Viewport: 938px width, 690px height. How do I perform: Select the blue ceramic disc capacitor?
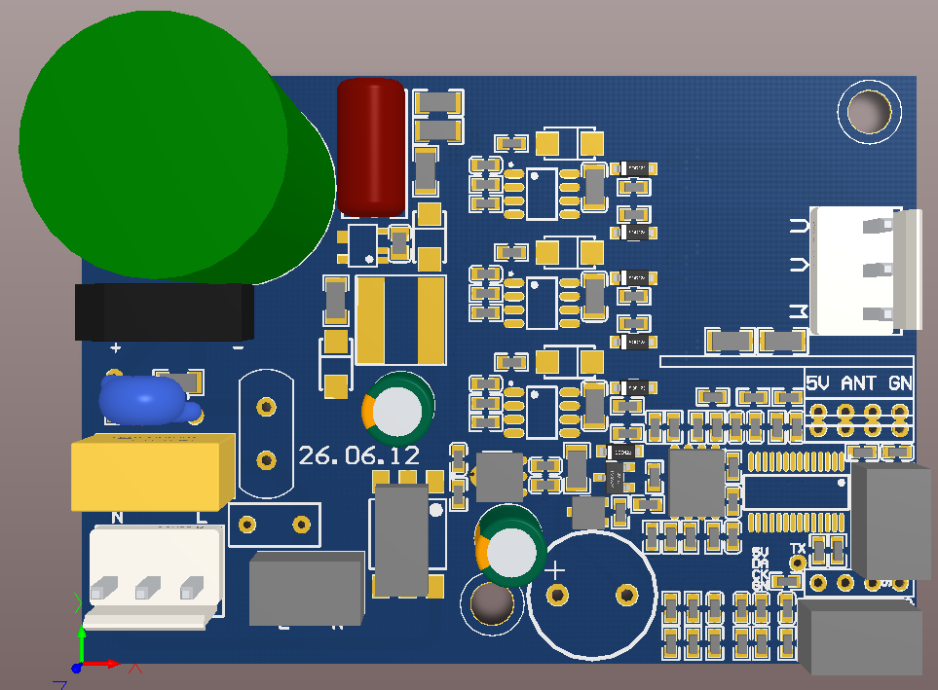coord(147,401)
